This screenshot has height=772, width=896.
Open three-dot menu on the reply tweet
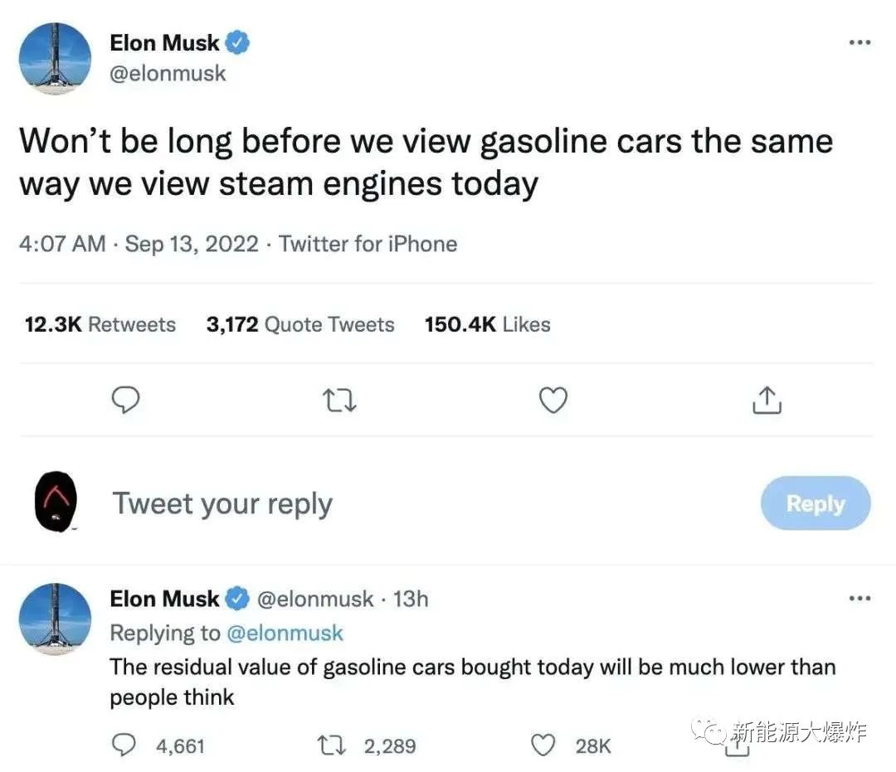[x=859, y=598]
